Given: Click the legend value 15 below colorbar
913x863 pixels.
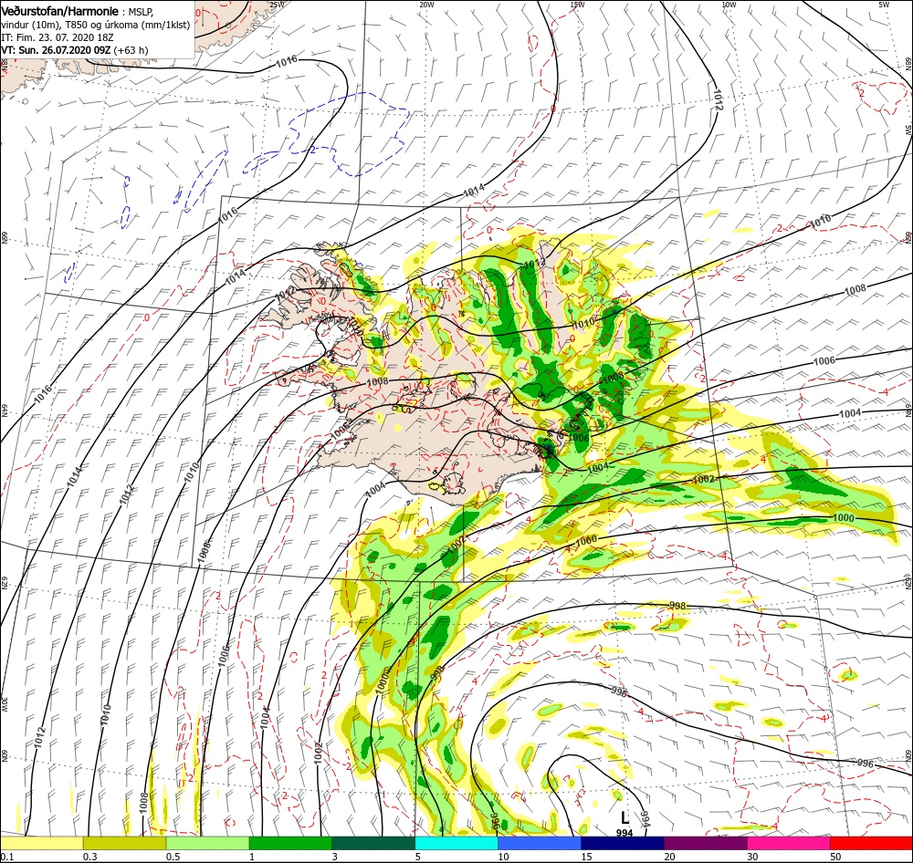Looking at the screenshot, I should point(586,857).
